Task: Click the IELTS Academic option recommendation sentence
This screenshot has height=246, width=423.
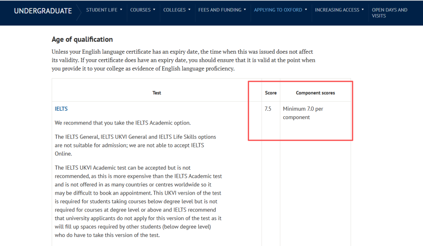Action: 123,123
